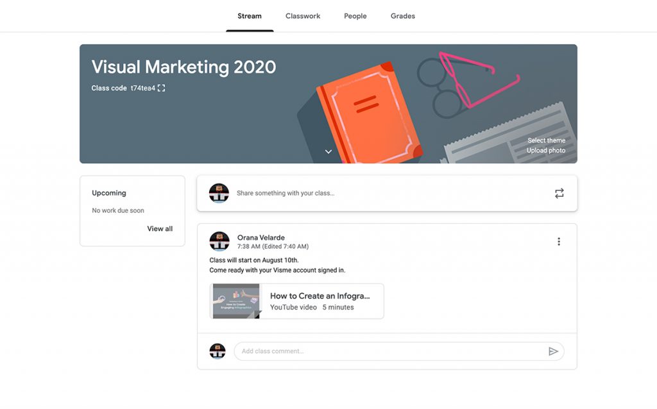Screen dimensions: 657x409
Task: Switch to the Classwork tab
Action: click(302, 15)
